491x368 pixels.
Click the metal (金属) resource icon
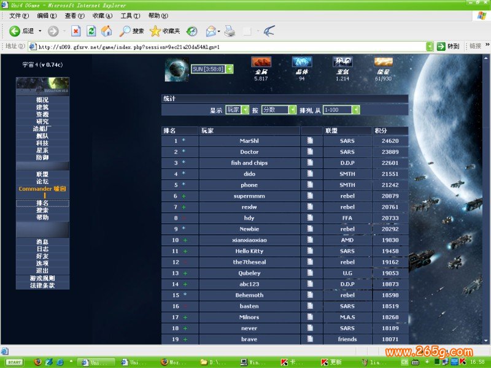coord(261,62)
